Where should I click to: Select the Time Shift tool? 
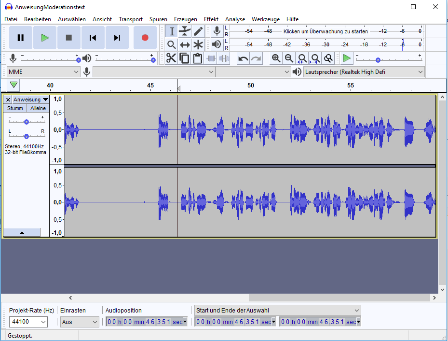pos(185,45)
